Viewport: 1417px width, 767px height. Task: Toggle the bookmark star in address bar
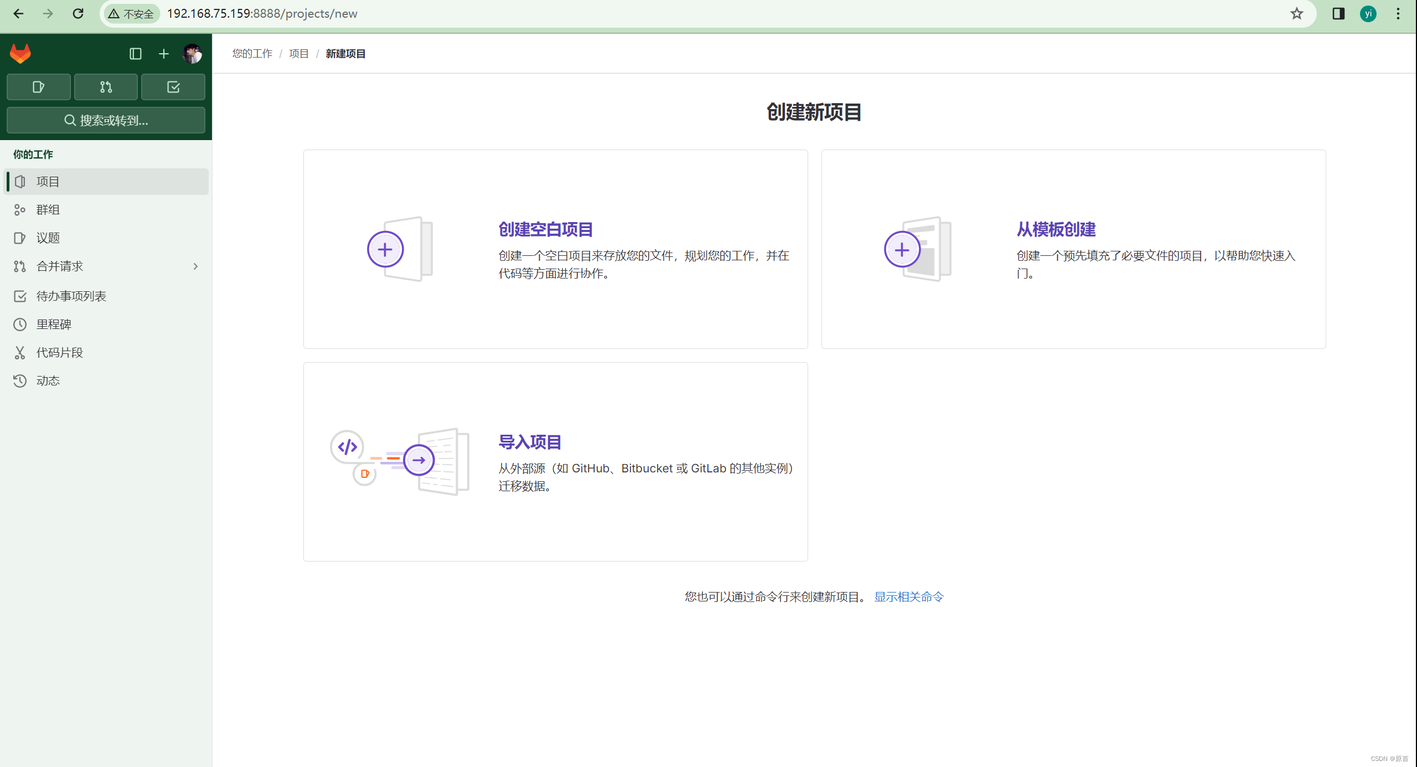(x=1296, y=13)
